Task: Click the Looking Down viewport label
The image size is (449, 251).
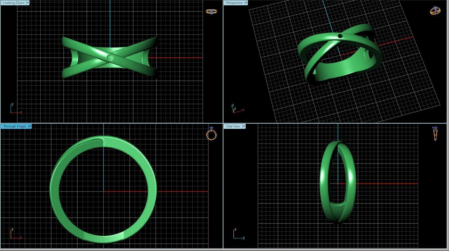Action: [x=14, y=3]
